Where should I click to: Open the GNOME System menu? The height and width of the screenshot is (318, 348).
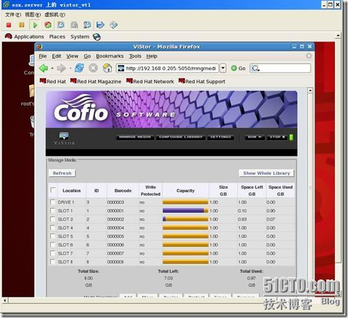pyautogui.click(x=79, y=37)
